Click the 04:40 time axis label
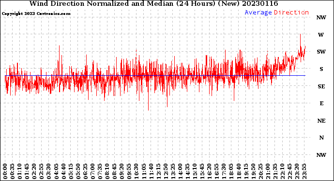 click(63, 172)
